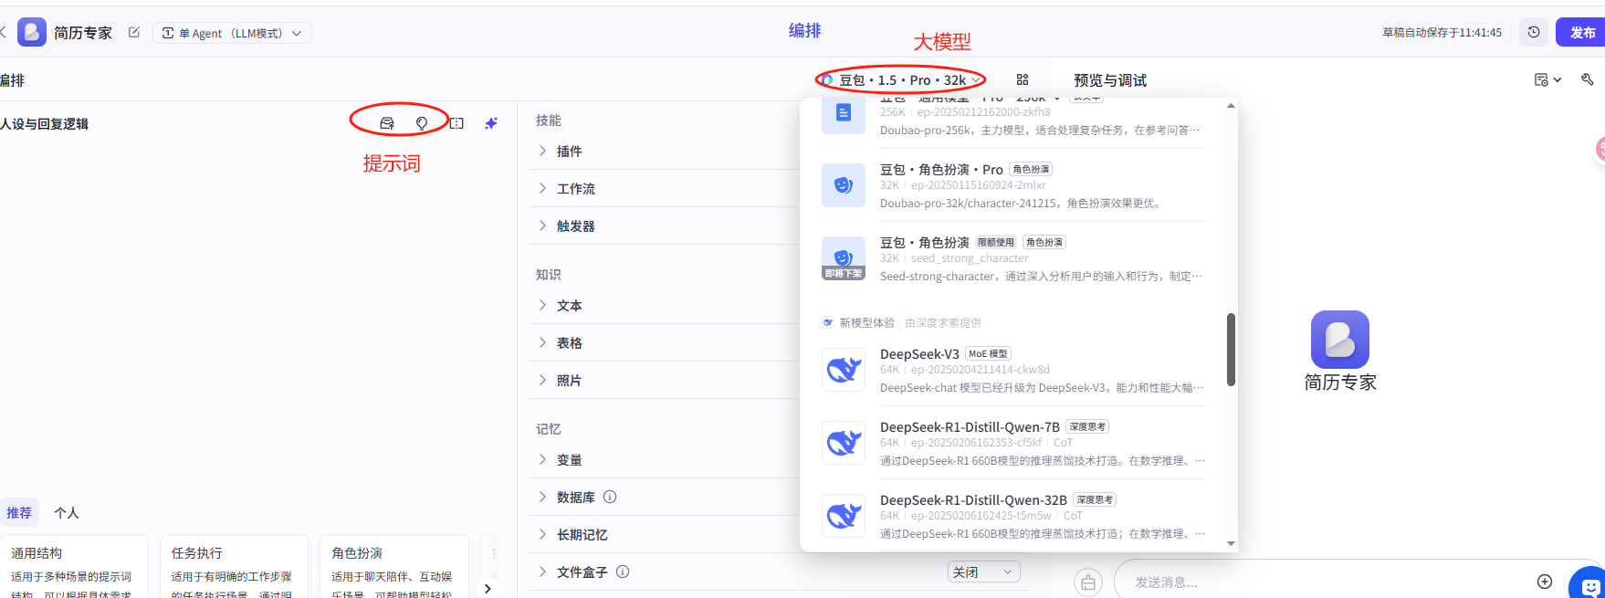
Task: Click the 豆包·角色扮演·Pro mask icon
Action: (x=844, y=185)
